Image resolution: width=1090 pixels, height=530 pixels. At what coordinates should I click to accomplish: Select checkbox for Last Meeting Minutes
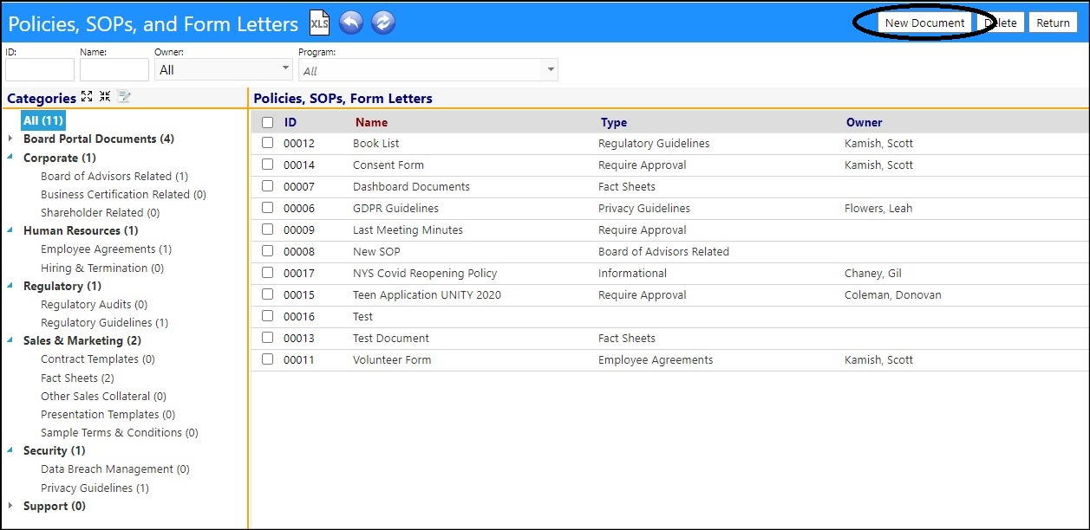[267, 229]
